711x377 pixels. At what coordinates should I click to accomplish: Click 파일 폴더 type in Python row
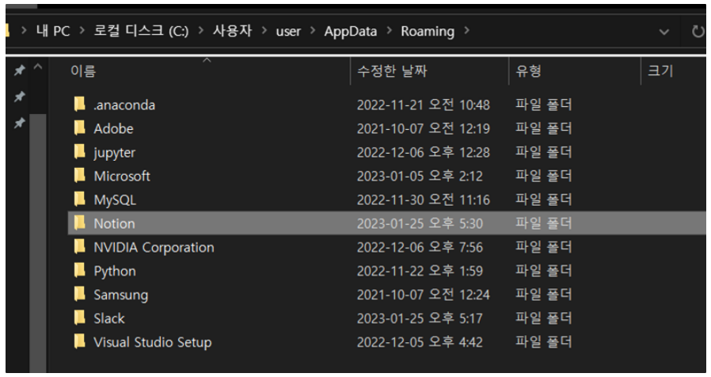click(543, 271)
